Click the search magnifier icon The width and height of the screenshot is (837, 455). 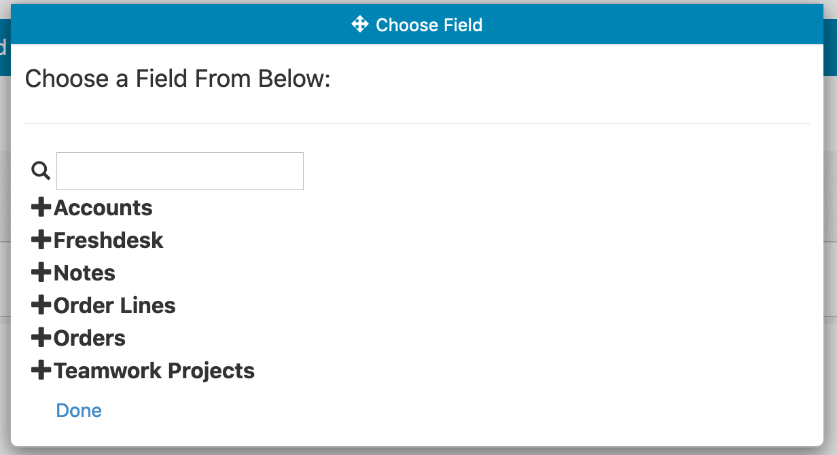click(x=40, y=170)
